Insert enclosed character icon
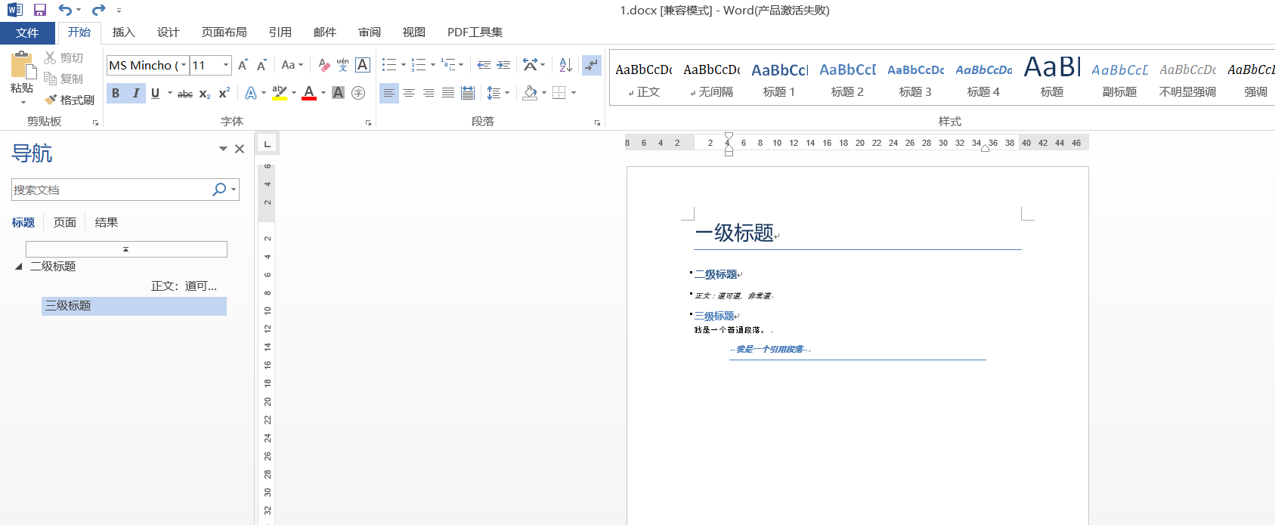This screenshot has height=525, width=1275. click(358, 93)
